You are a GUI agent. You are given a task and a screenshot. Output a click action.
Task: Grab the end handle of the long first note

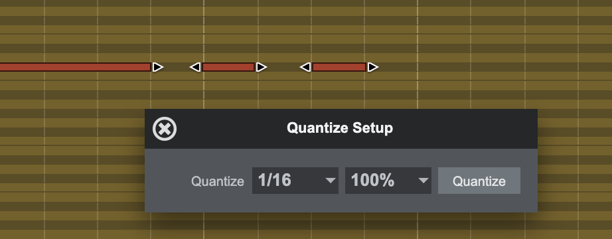pyautogui.click(x=157, y=67)
